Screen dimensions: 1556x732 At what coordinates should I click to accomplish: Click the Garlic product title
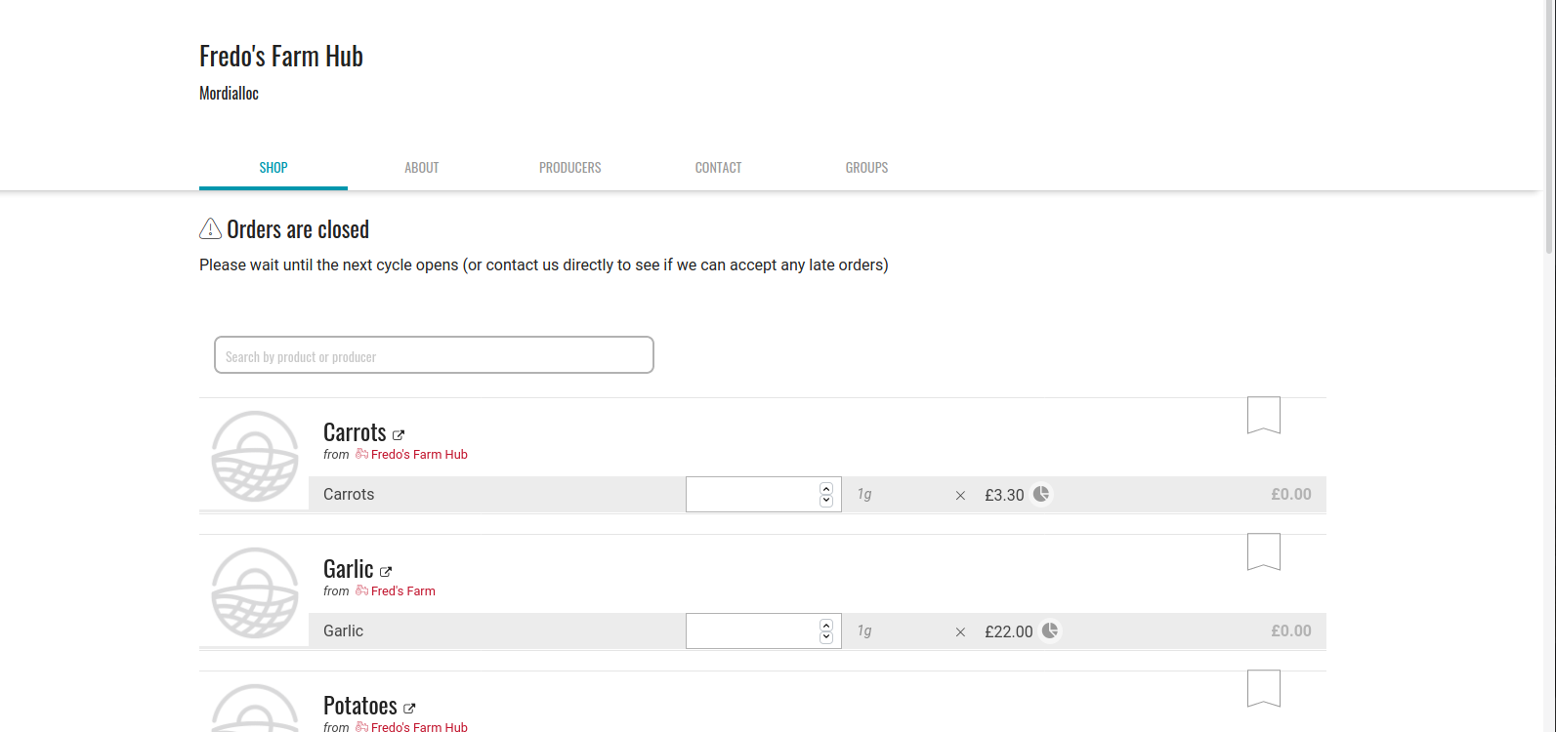pyautogui.click(x=349, y=569)
